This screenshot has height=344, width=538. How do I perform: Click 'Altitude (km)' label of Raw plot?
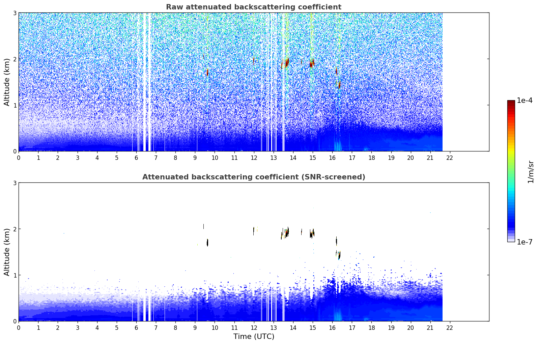[7, 82]
